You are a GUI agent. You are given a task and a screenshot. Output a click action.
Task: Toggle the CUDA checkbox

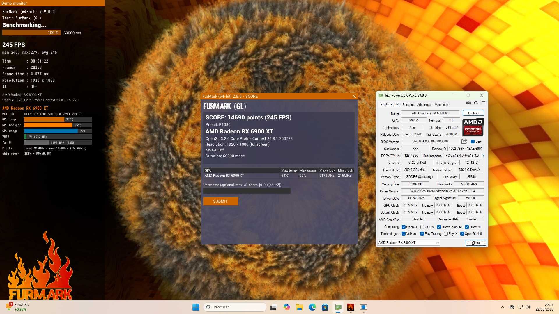422,227
